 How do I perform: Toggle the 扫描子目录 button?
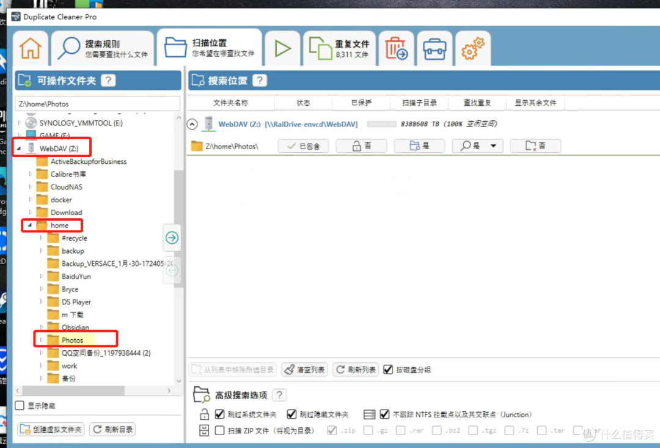tap(419, 145)
